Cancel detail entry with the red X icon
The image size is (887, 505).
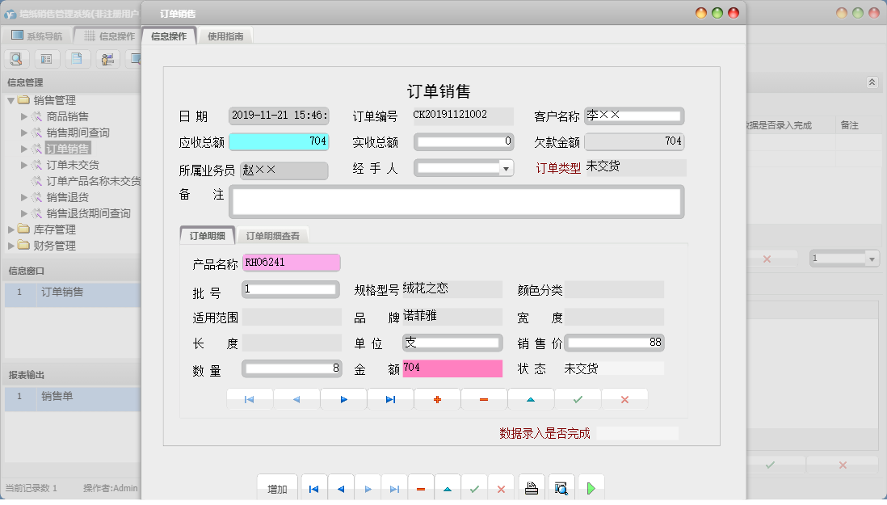(x=624, y=398)
